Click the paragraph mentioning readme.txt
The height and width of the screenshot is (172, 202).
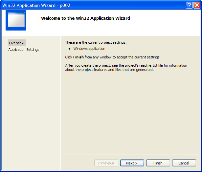pos(126,67)
